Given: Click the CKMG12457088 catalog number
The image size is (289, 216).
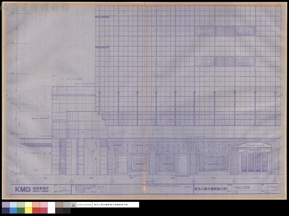Looking at the screenshot, I should pyautogui.click(x=84, y=205).
